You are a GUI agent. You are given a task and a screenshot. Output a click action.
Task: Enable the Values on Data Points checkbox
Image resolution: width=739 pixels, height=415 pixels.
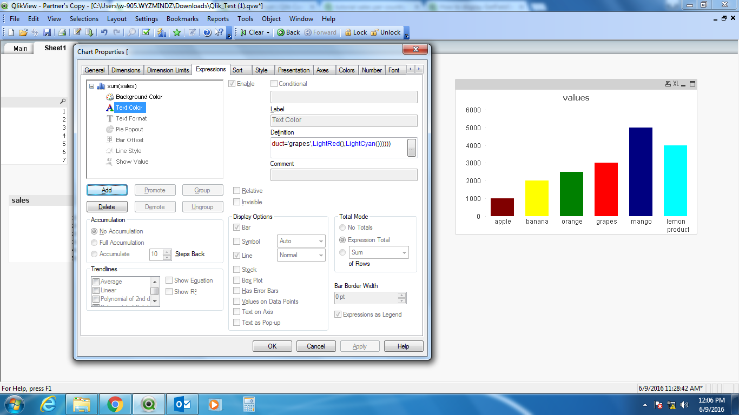coord(237,302)
